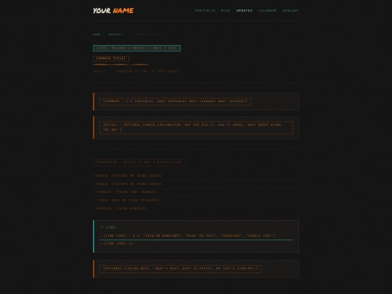Click the [Date] text under the title
392x294 pixels.
[x=99, y=71]
